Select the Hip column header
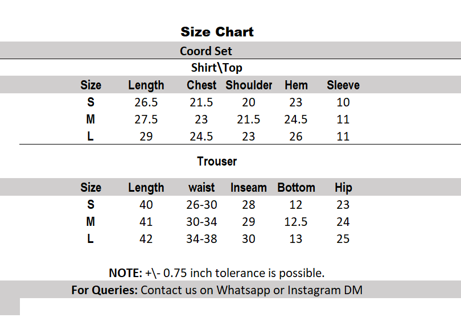This screenshot has width=461, height=330. 343,188
